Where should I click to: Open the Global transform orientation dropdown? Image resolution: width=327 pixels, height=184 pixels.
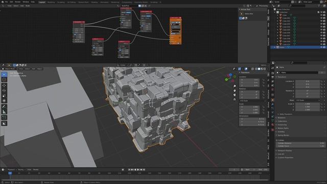123,65
